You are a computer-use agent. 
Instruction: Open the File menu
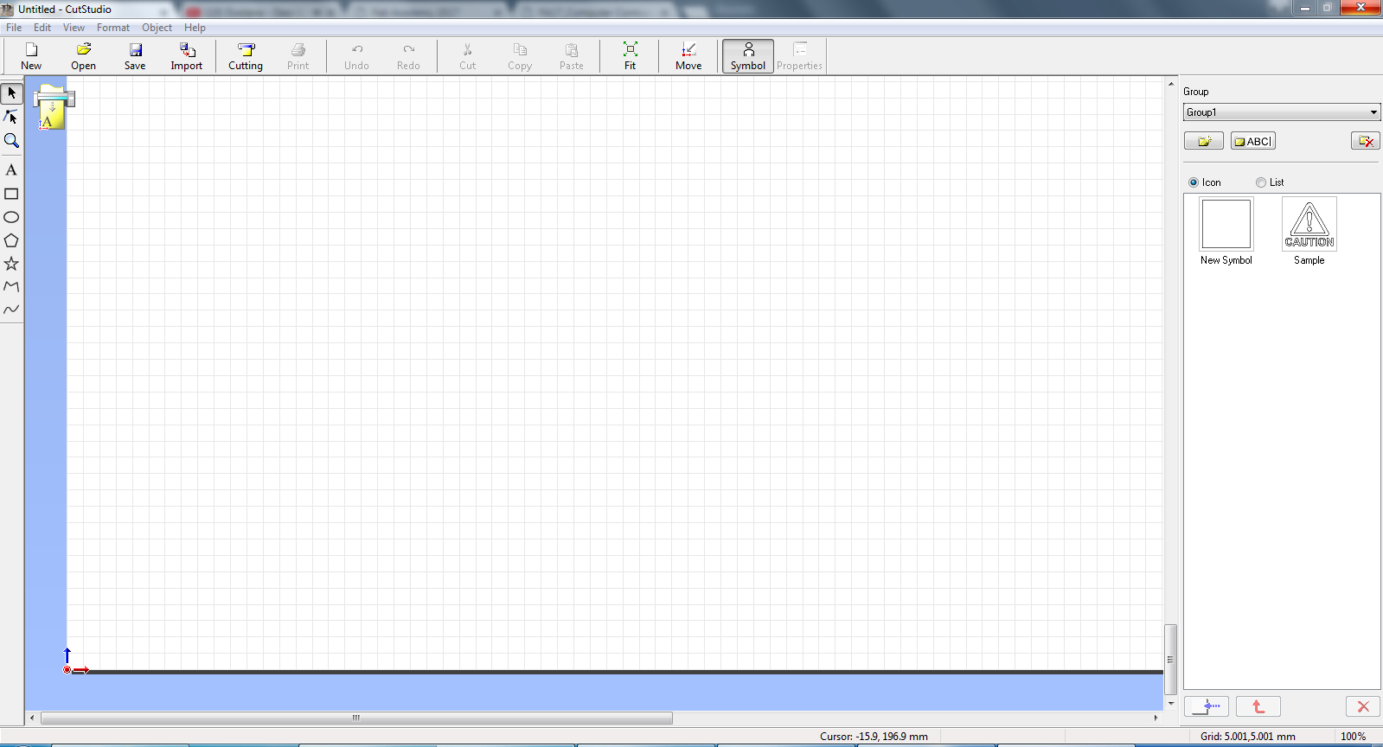coord(14,28)
